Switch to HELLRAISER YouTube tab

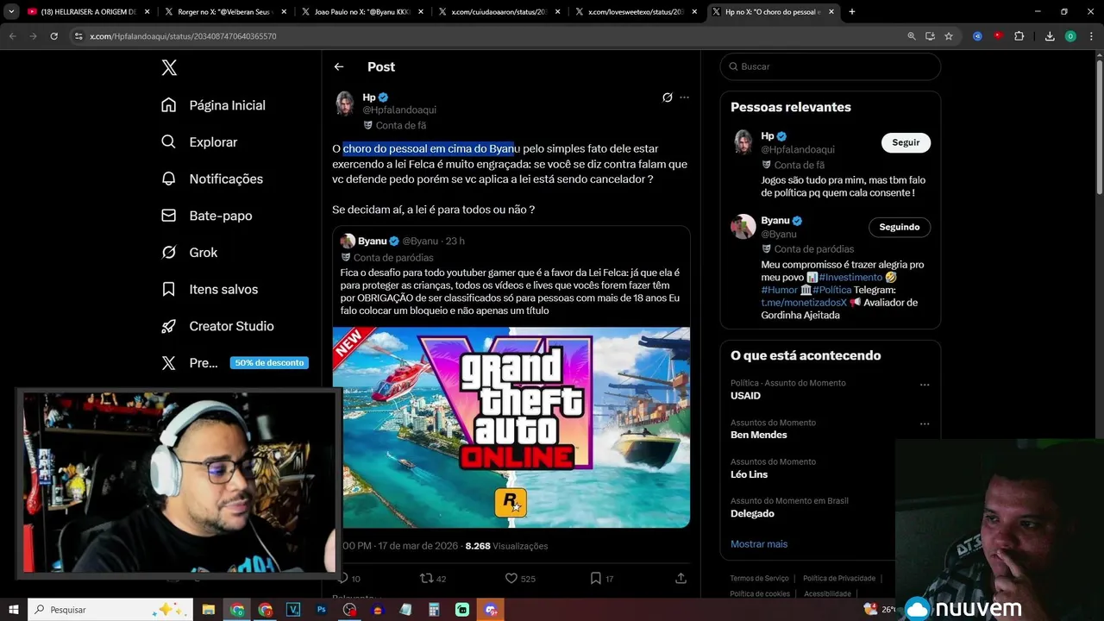tap(89, 12)
